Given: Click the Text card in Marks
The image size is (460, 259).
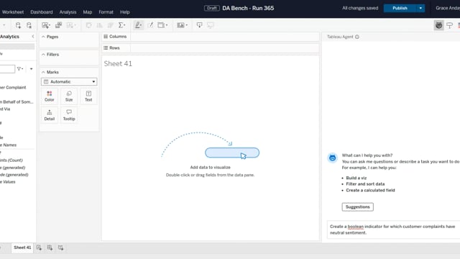Looking at the screenshot, I should click(x=88, y=96).
